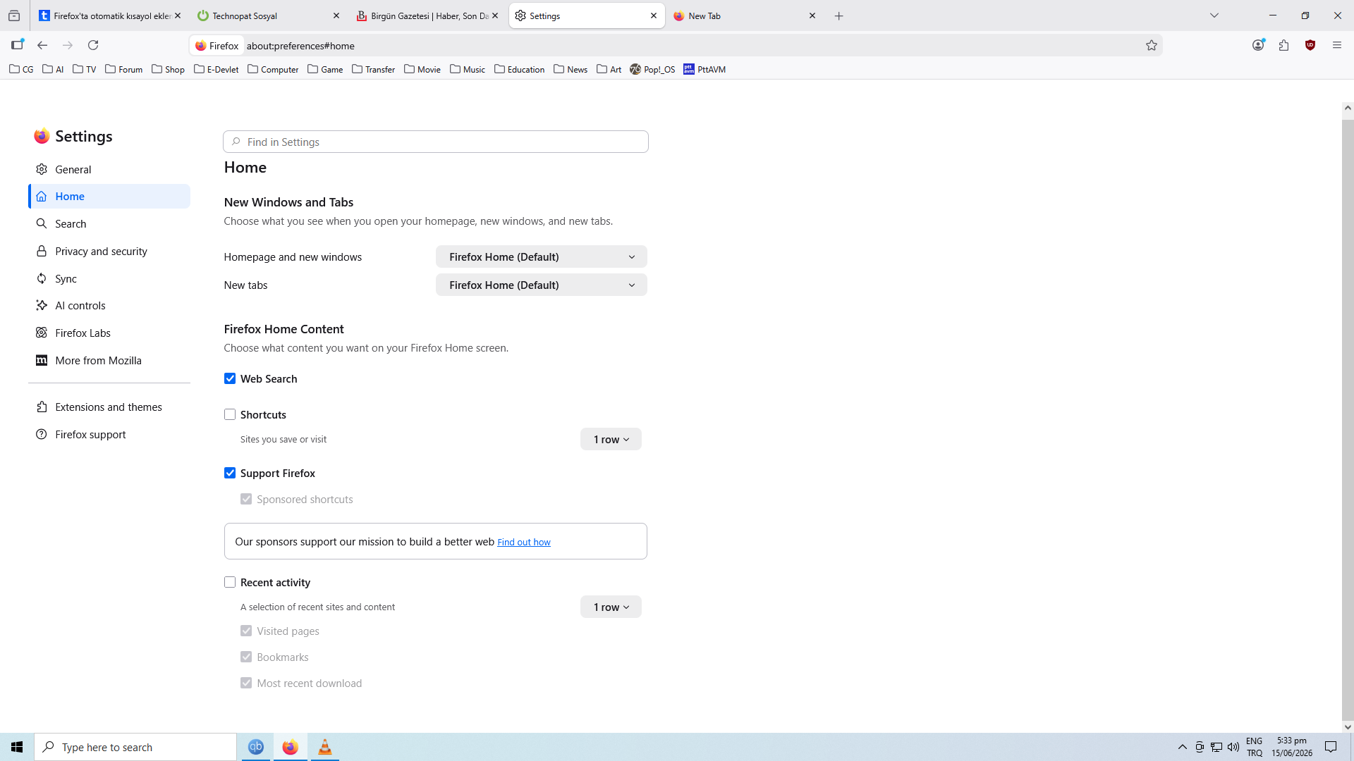This screenshot has width=1354, height=761.
Task: Open the Education bookmarks folder
Action: coord(519,69)
